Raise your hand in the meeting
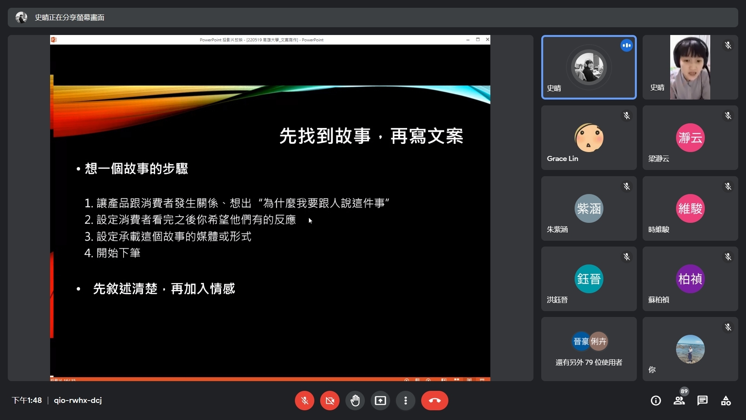This screenshot has width=746, height=420. point(355,400)
